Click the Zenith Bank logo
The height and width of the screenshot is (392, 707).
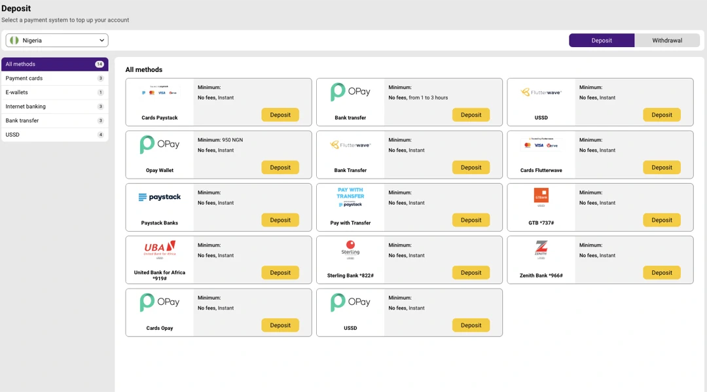(x=541, y=249)
